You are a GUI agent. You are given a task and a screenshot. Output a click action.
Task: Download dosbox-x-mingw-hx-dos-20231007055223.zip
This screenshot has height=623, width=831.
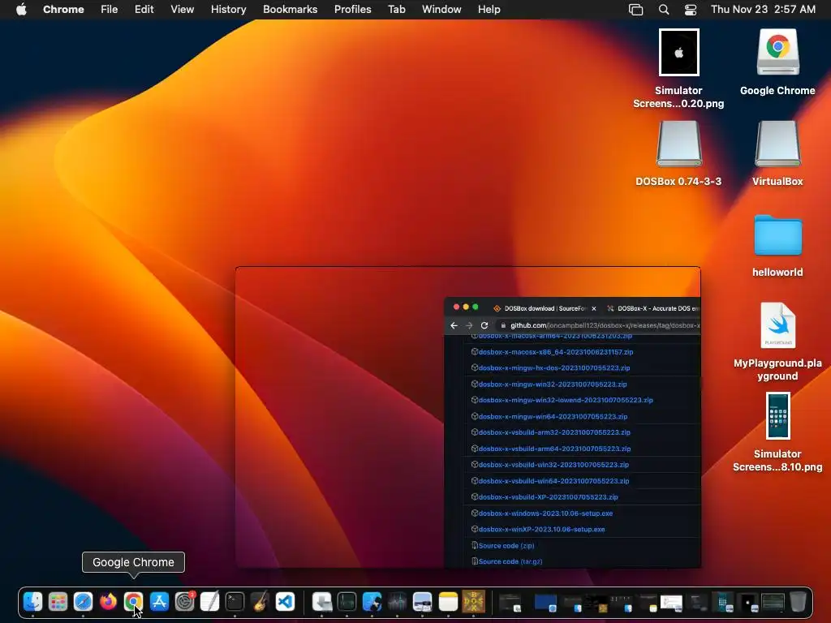[554, 367]
